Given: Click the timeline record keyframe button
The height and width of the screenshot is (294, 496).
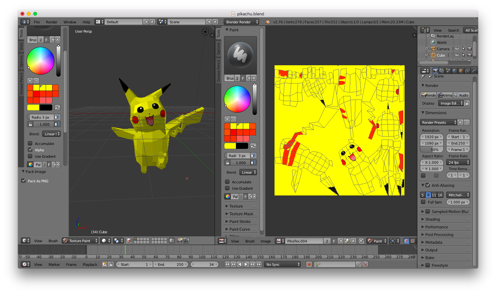Looking at the screenshot, I should [309, 264].
